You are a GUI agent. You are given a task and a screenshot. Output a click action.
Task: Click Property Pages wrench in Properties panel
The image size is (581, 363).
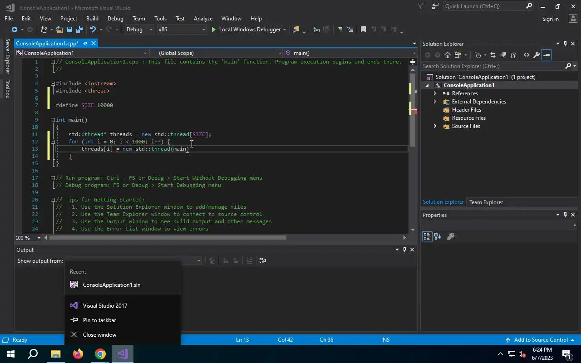(451, 236)
